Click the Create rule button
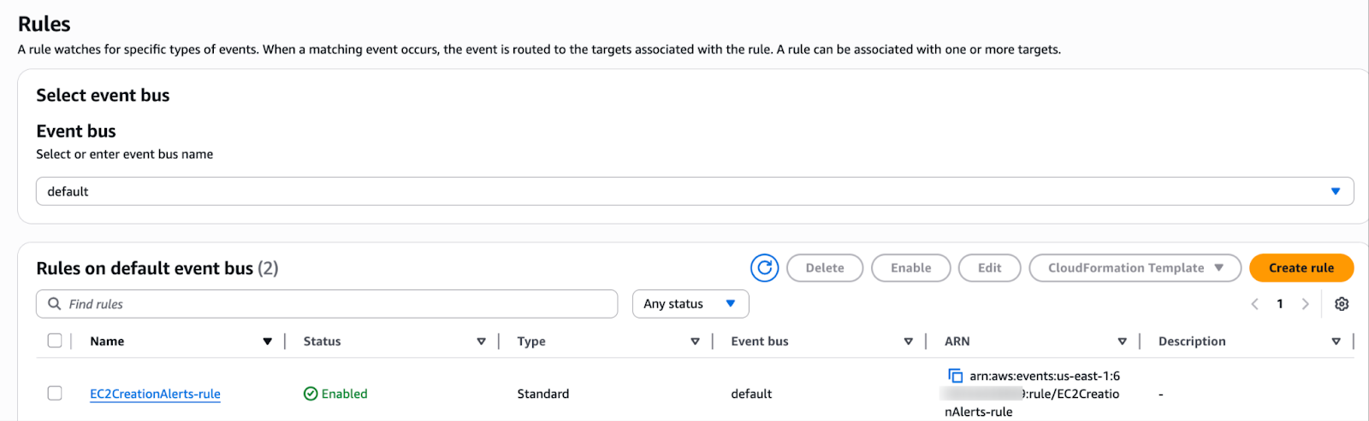 (x=1301, y=268)
